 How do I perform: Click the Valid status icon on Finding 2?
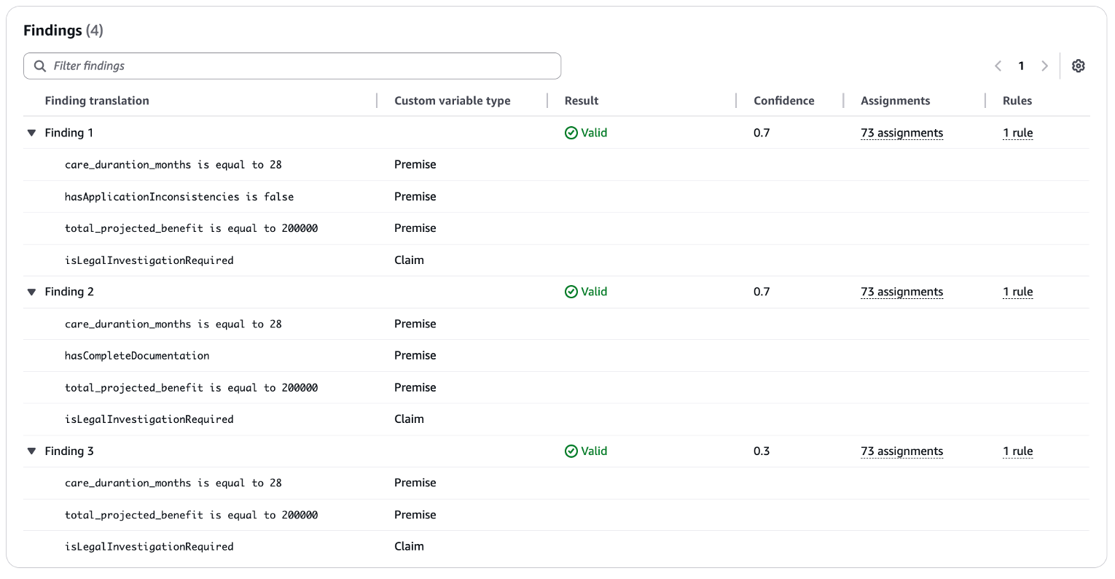coord(570,291)
